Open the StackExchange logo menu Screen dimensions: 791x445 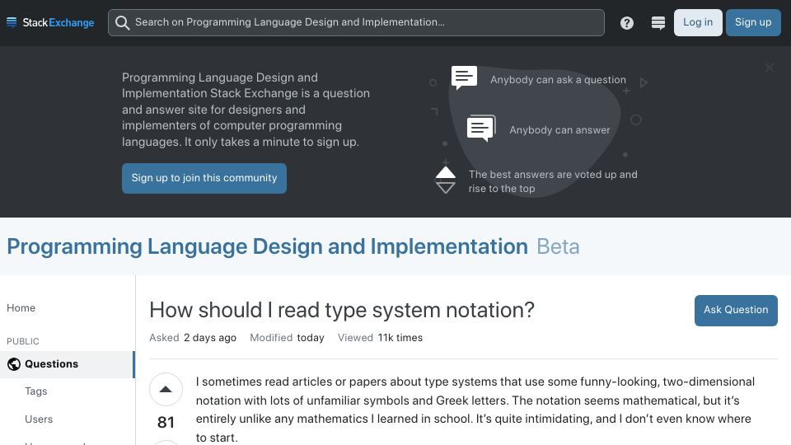pyautogui.click(x=50, y=23)
